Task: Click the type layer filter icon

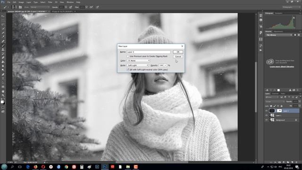Action: point(289,97)
